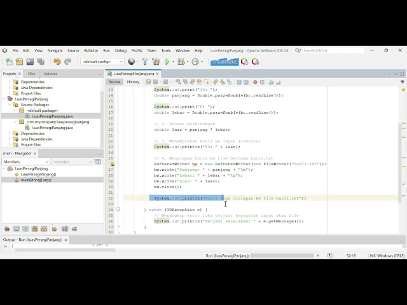Viewport: 407px width, 305px height.
Task: Expand the Project Files node at bottom
Action: (x=10, y=145)
